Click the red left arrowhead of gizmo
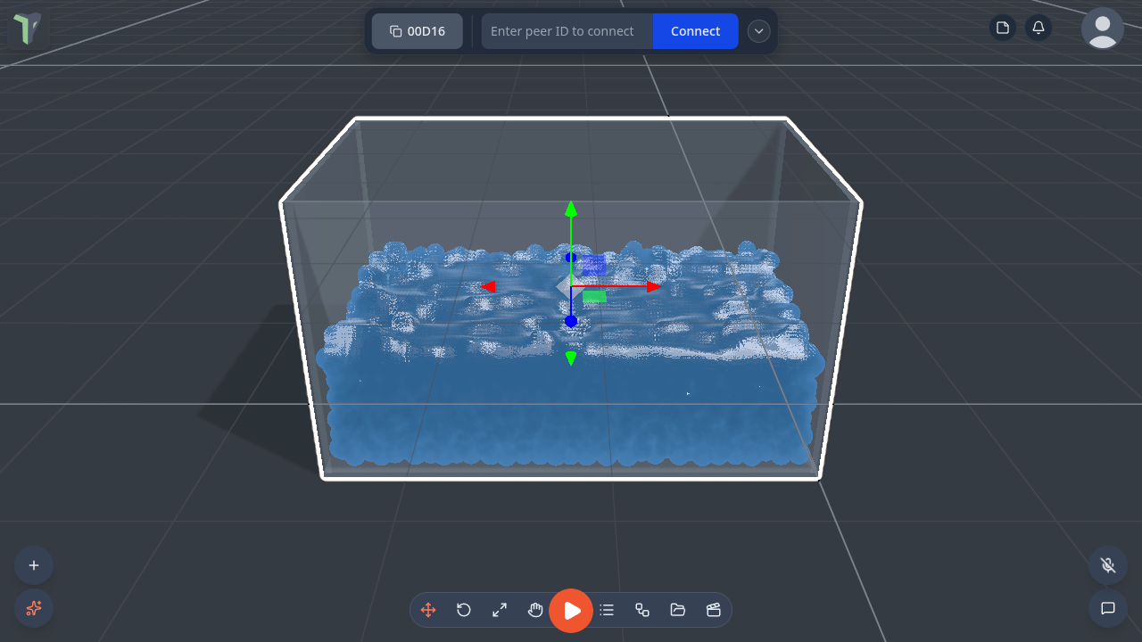1142x642 pixels. pos(488,286)
